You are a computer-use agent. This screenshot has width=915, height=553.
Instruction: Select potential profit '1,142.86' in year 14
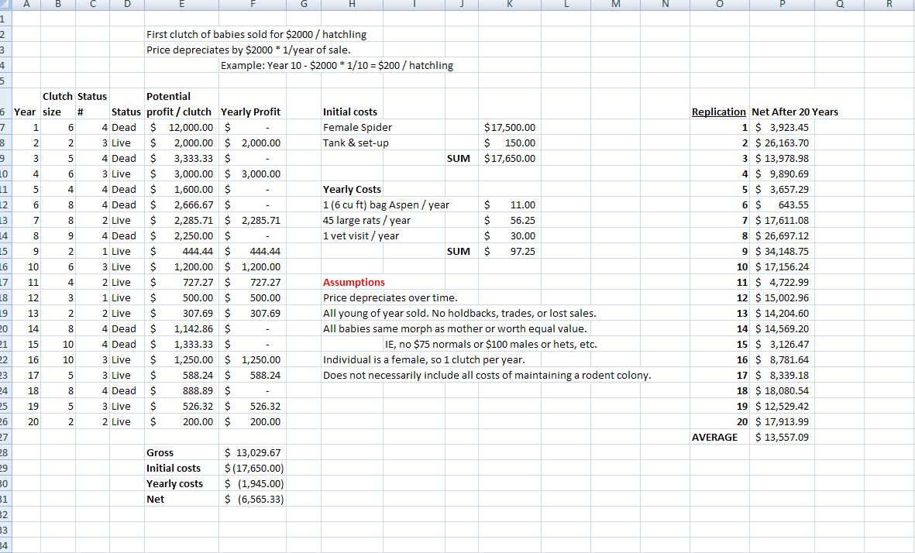point(181,329)
